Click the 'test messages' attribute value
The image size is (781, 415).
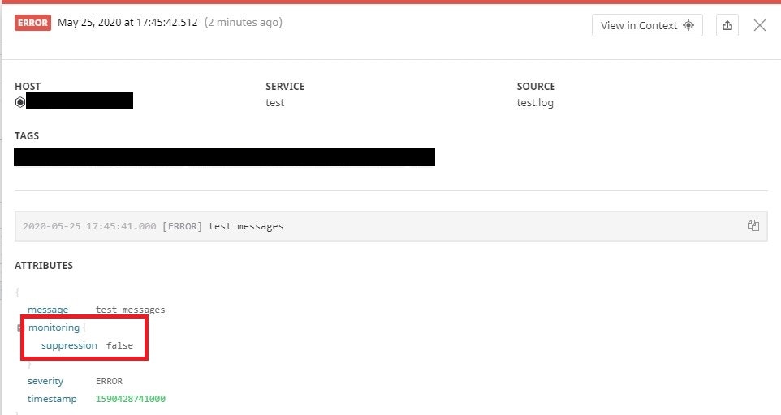130,310
